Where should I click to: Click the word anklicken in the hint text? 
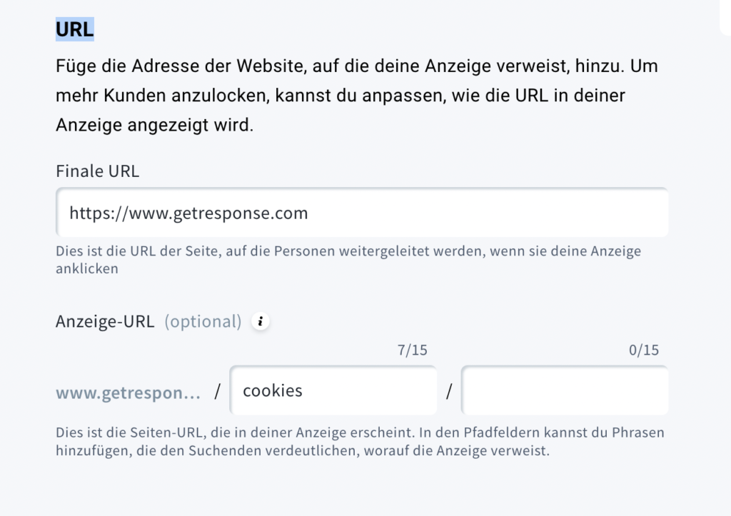87,269
